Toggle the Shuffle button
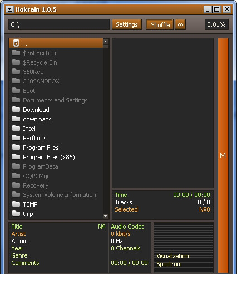 coord(160,24)
